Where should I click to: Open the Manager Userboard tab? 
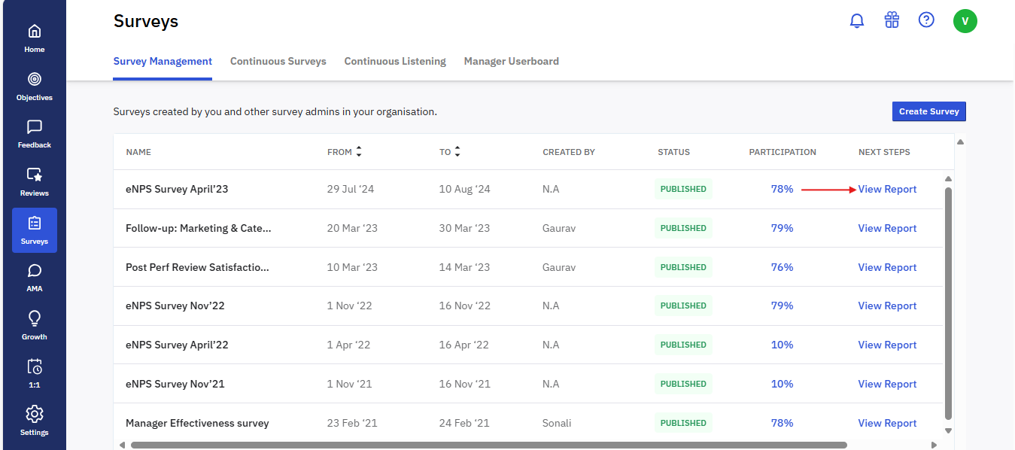(x=512, y=62)
